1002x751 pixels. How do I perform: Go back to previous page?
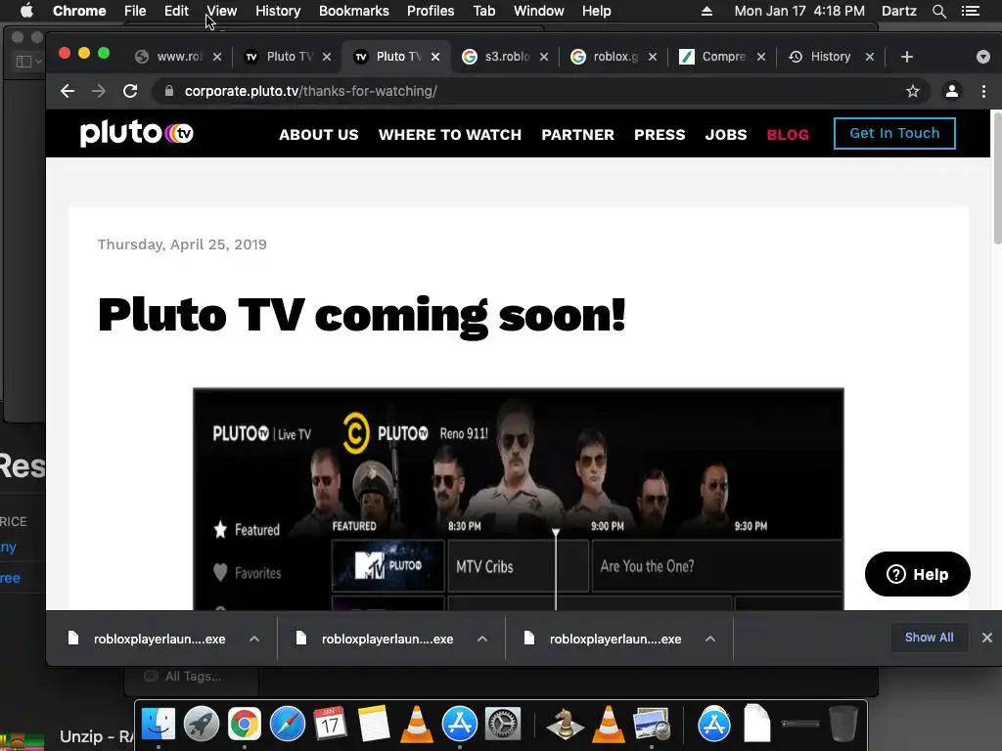(68, 91)
